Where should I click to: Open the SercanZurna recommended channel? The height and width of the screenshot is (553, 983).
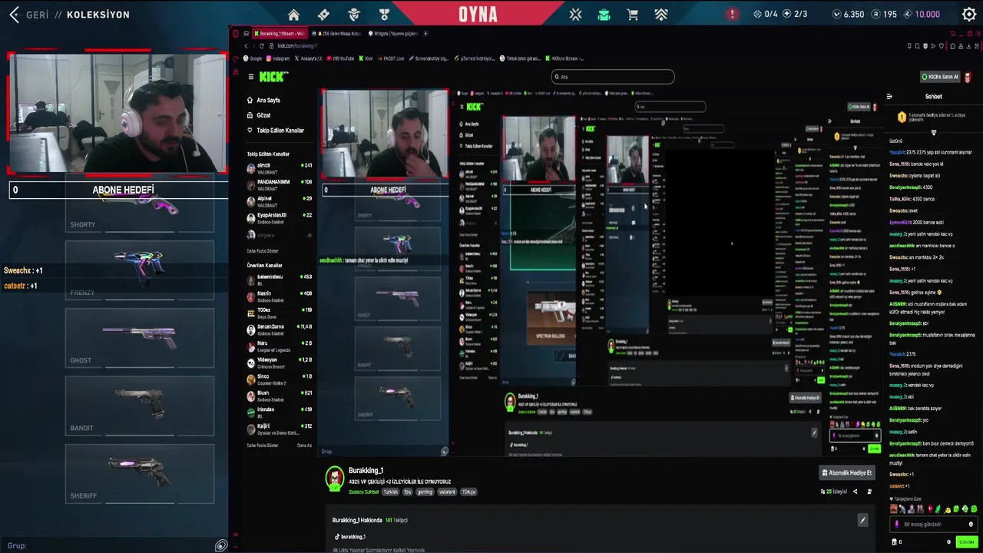[280, 329]
